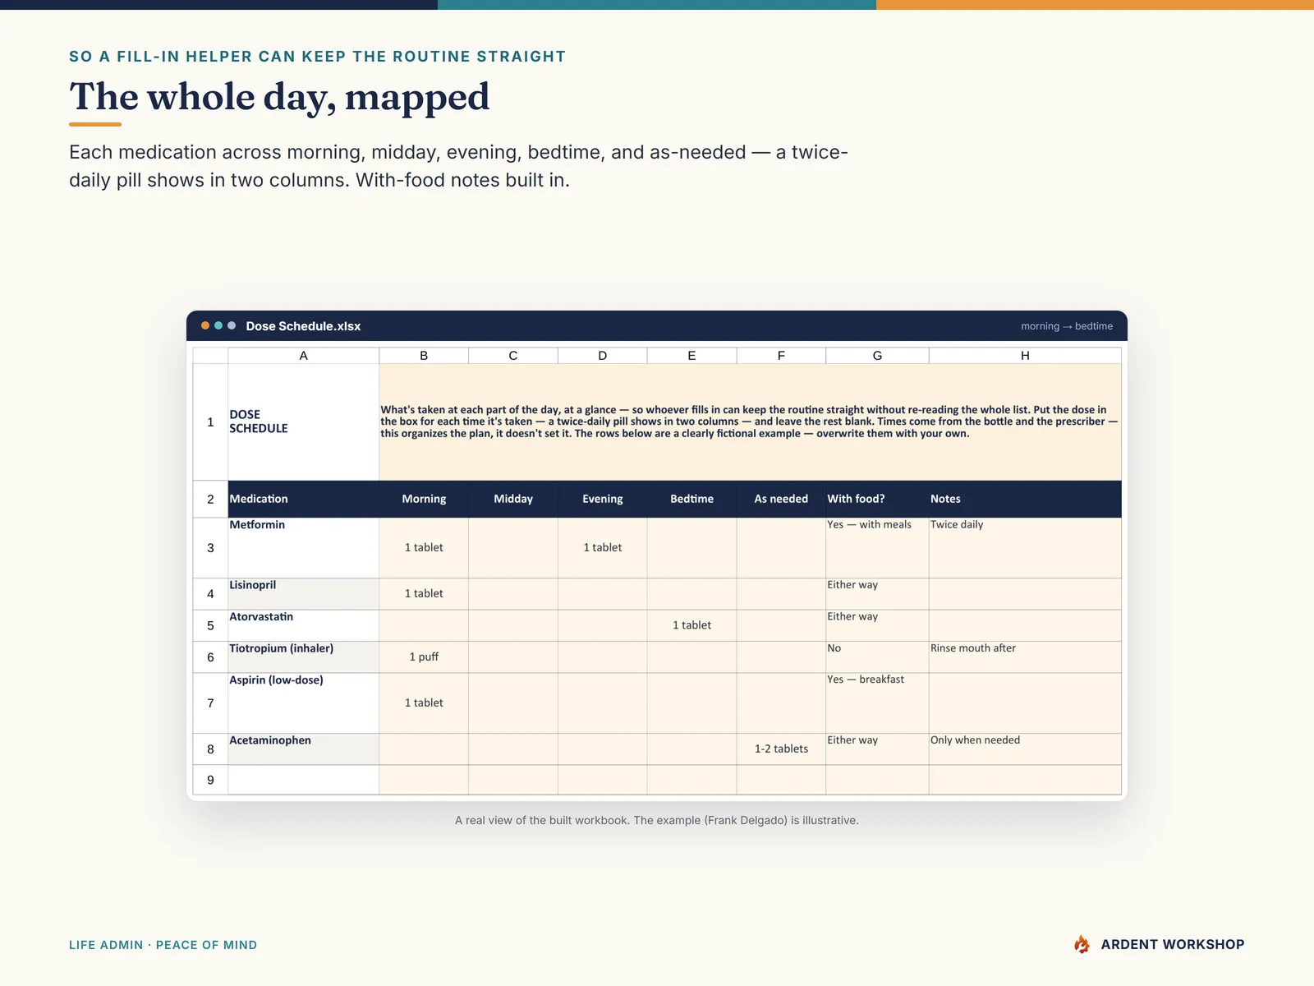Select column F header

tap(781, 356)
